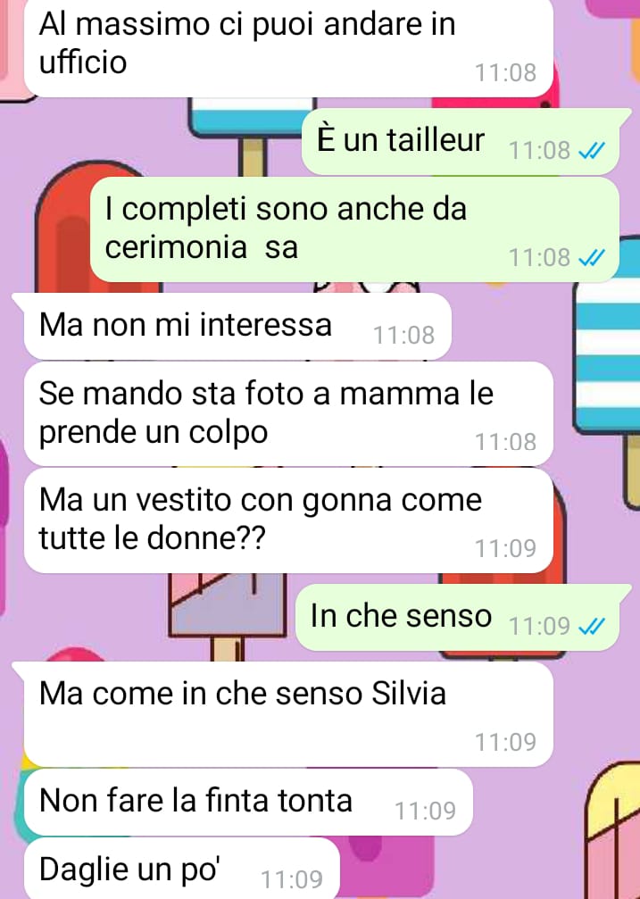
Task: Tap the 11:08 timestamp on the 'ufficio' message
Action: coord(505,73)
